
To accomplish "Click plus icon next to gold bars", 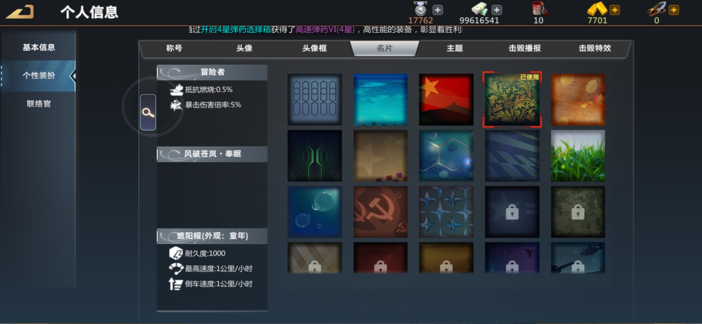I will point(615,10).
